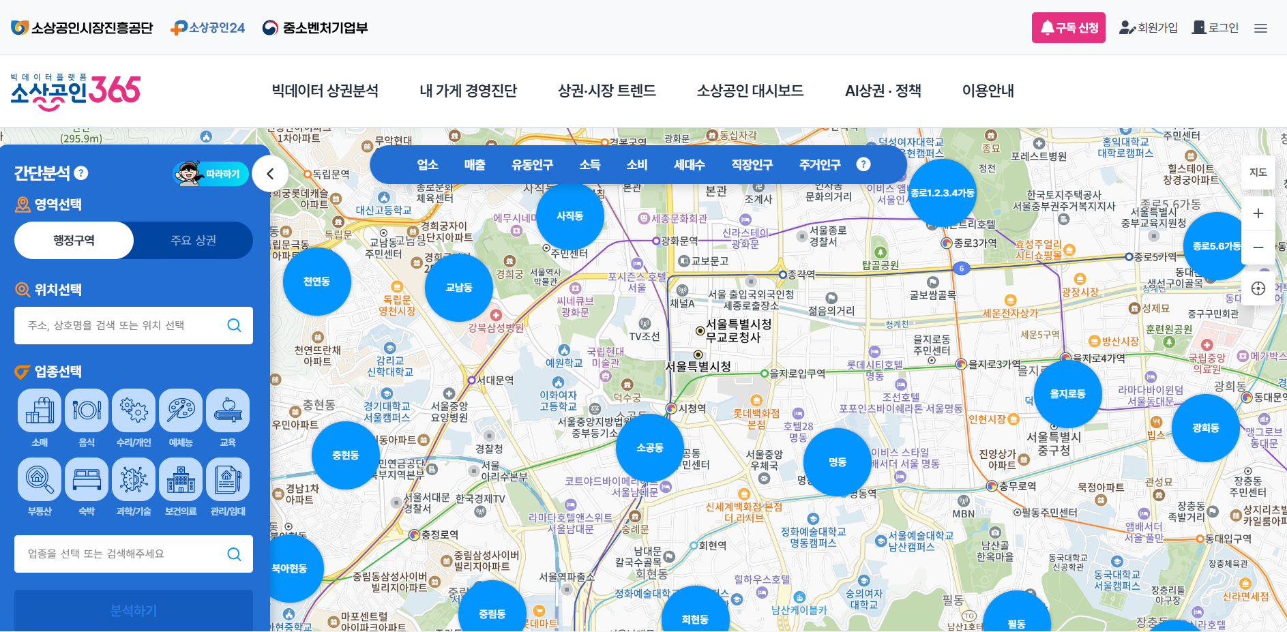Select the 광희동 district bubble
The image size is (1287, 632).
tap(1206, 428)
